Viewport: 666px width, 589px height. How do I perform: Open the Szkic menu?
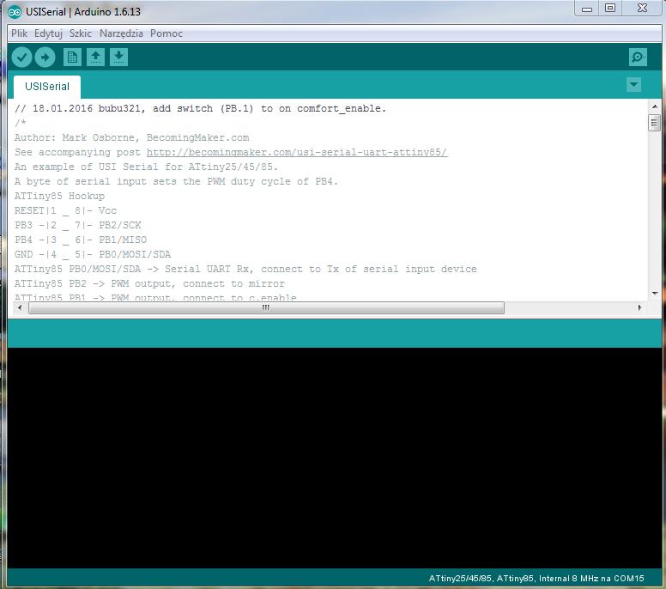tap(81, 33)
